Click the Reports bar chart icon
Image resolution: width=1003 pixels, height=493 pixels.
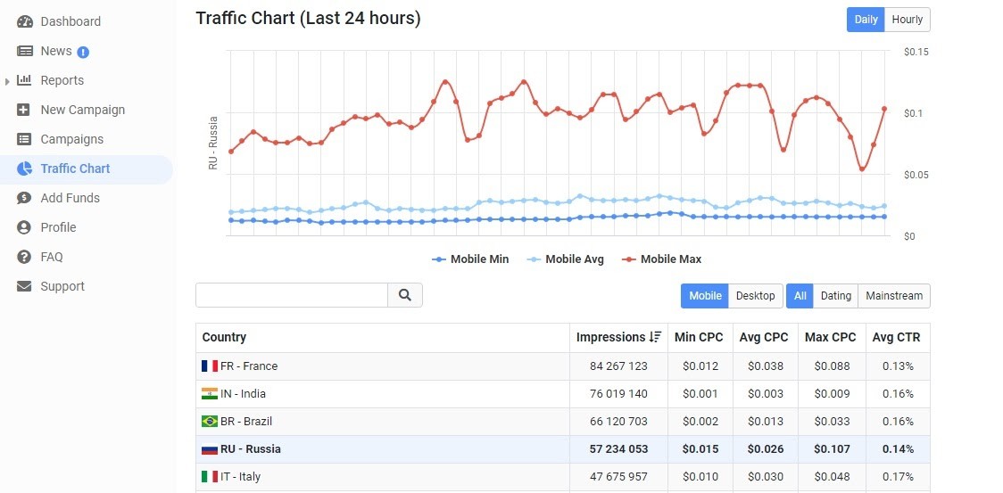click(24, 80)
